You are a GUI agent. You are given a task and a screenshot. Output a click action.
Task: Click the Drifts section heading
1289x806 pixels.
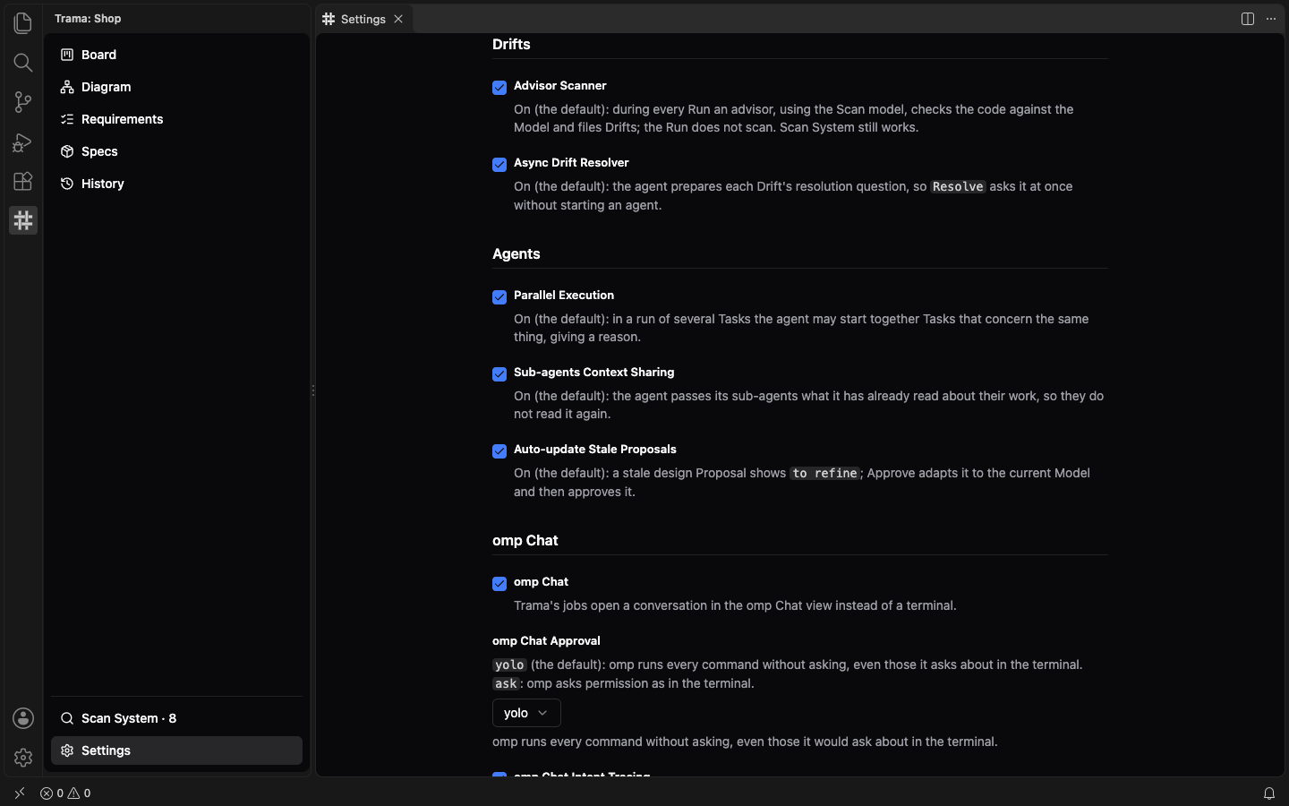(x=511, y=45)
